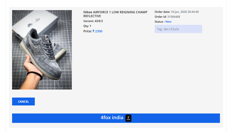Click the Variant: 43/8.5 text
The height and width of the screenshot is (133, 228).
pos(93,21)
